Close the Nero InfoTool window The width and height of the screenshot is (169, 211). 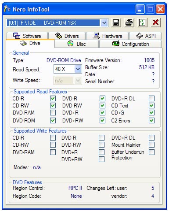(x=160, y=9)
